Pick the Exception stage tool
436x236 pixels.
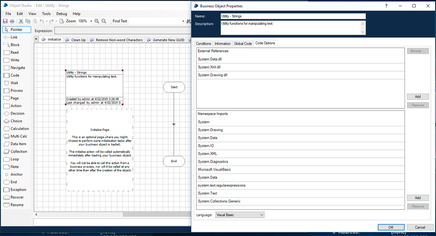(17, 190)
